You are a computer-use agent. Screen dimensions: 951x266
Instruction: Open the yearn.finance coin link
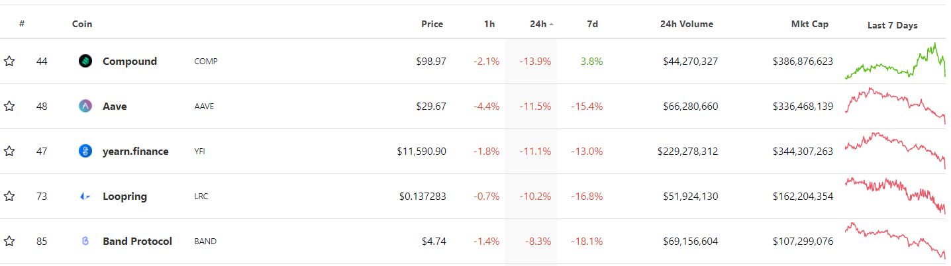(136, 152)
